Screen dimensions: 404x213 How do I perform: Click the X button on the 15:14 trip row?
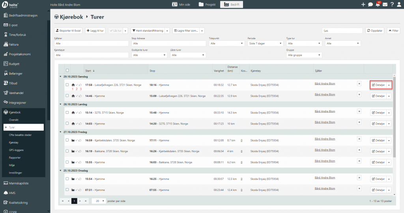click(359, 111)
